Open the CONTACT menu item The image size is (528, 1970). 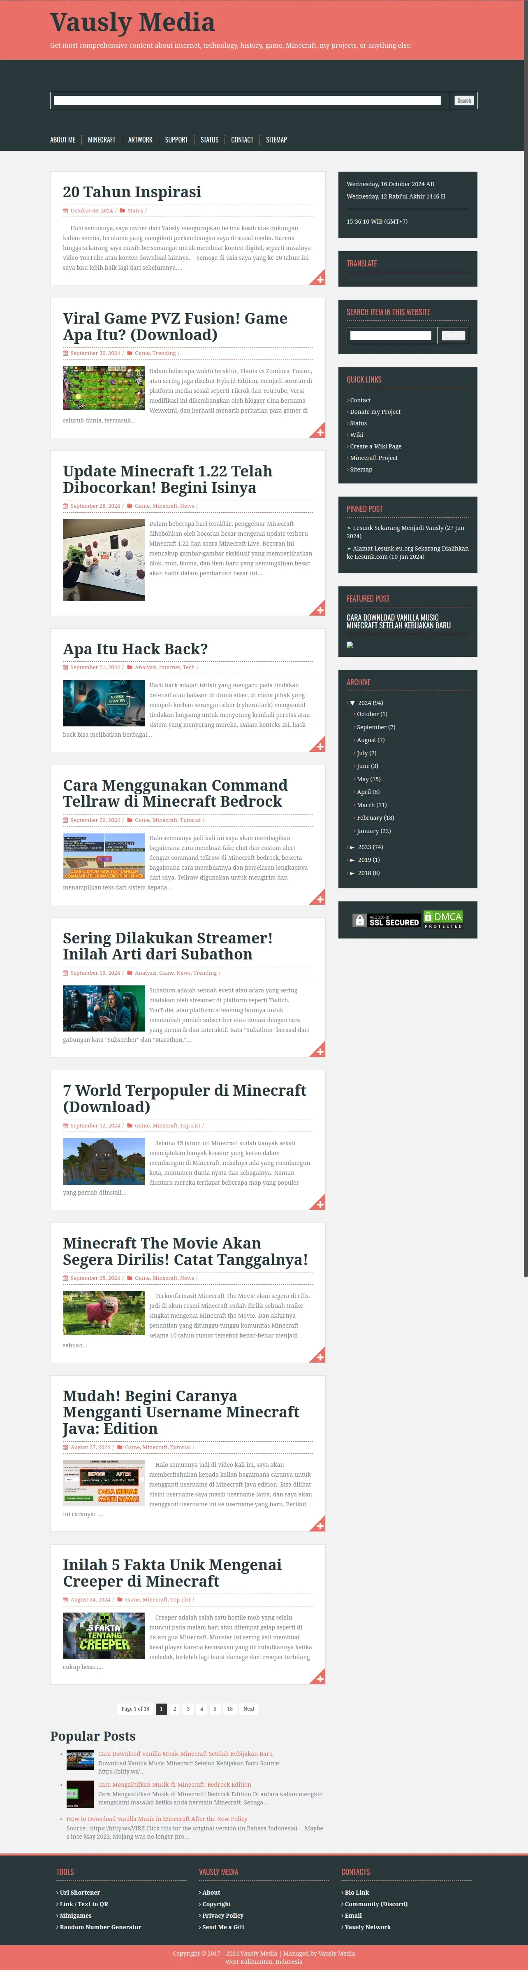[x=242, y=140]
